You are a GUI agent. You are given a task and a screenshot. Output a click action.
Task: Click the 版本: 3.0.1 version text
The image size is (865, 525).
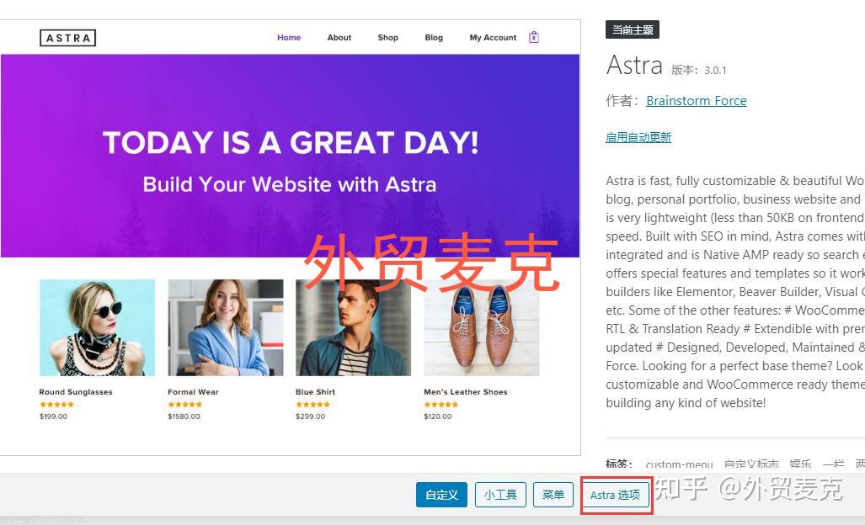click(x=699, y=70)
